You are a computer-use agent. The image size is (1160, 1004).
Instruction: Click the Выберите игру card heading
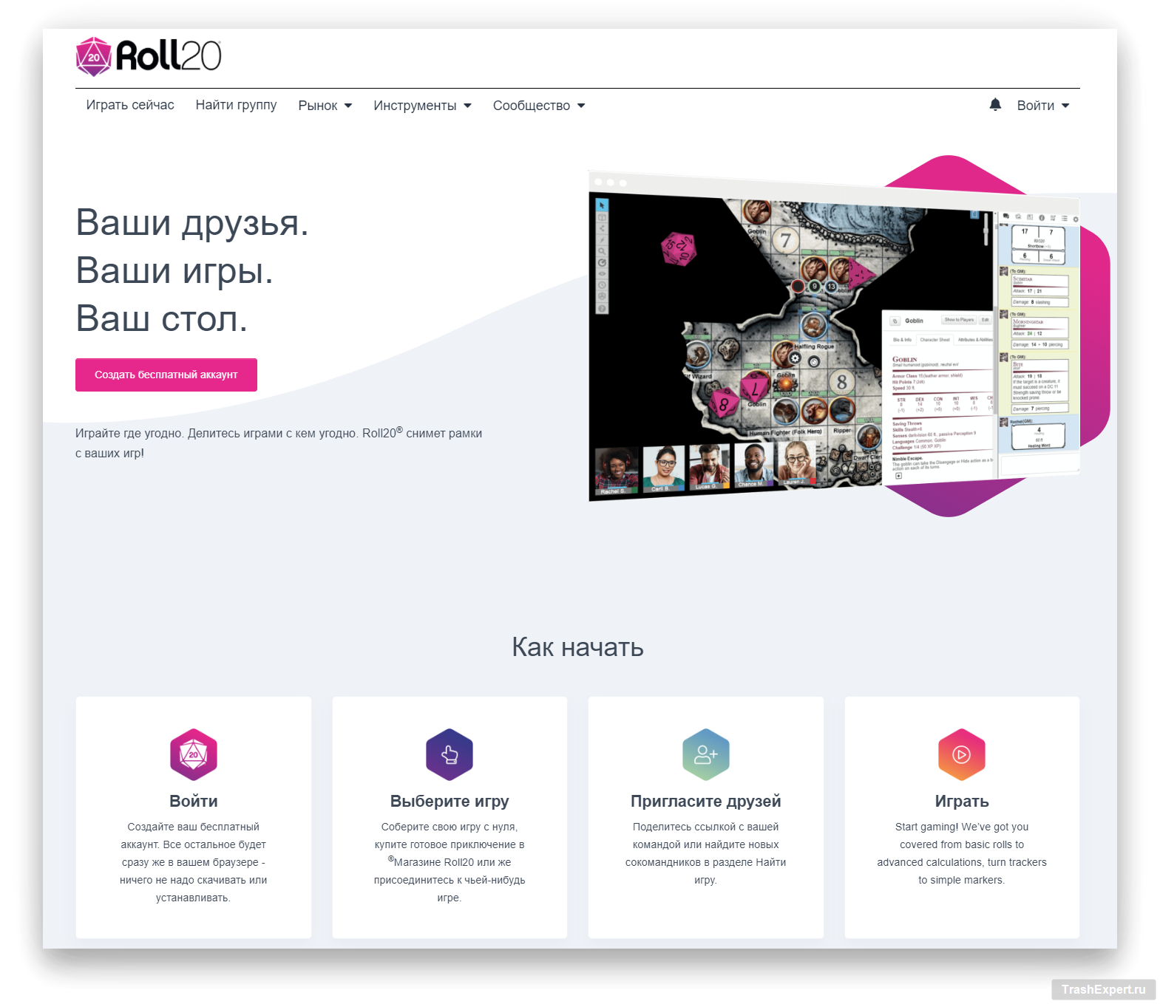click(449, 801)
